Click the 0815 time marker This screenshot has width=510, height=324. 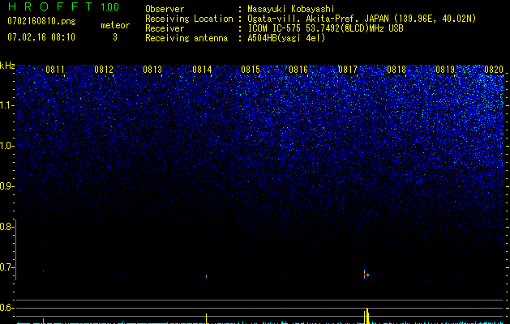coord(251,70)
